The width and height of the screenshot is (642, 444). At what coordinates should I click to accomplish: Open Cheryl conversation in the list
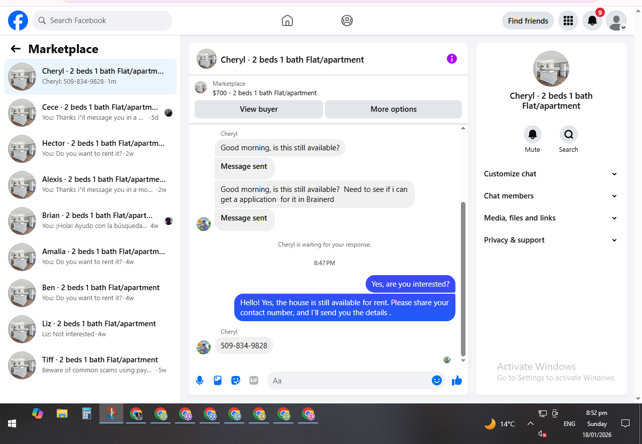point(90,77)
